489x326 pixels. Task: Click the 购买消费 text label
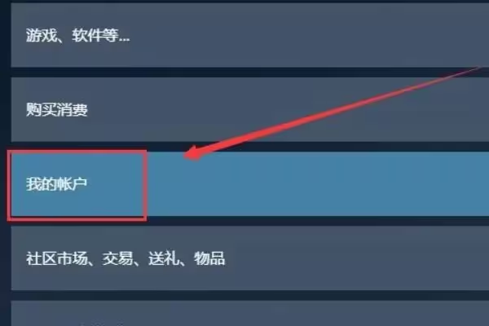tap(57, 109)
